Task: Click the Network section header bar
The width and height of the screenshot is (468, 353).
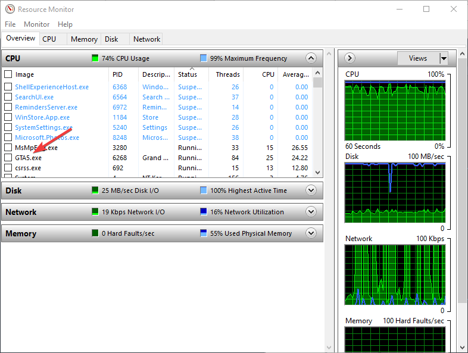Action: pyautogui.click(x=162, y=211)
